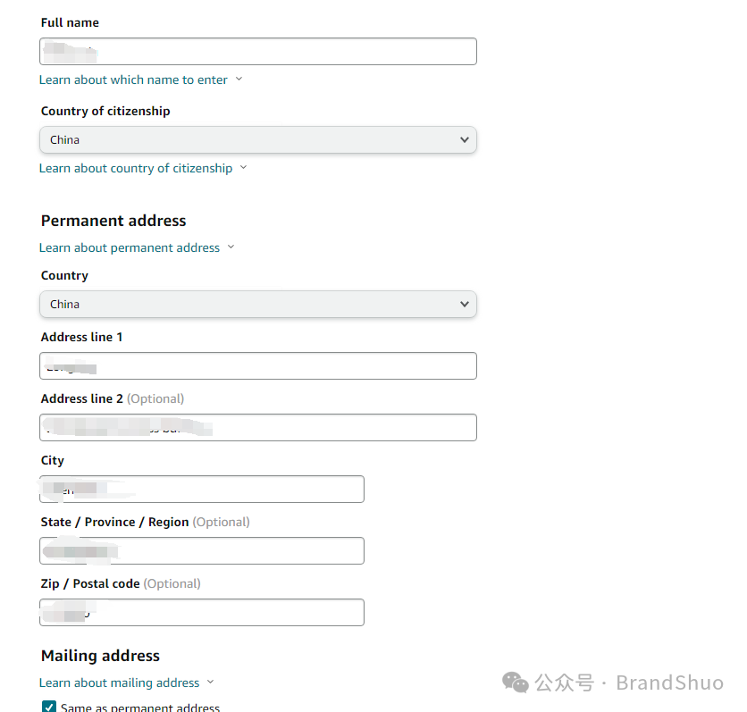Click the Permanent address section heading
747x712 pixels.
tap(113, 221)
